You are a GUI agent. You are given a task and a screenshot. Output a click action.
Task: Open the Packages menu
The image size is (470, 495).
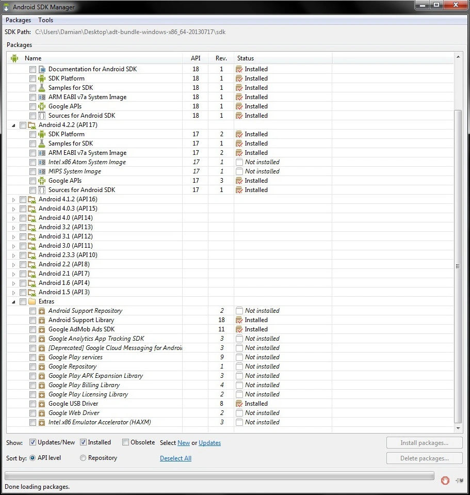(x=18, y=20)
